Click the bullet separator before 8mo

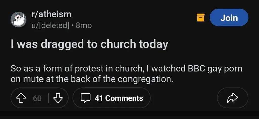tap(72, 25)
